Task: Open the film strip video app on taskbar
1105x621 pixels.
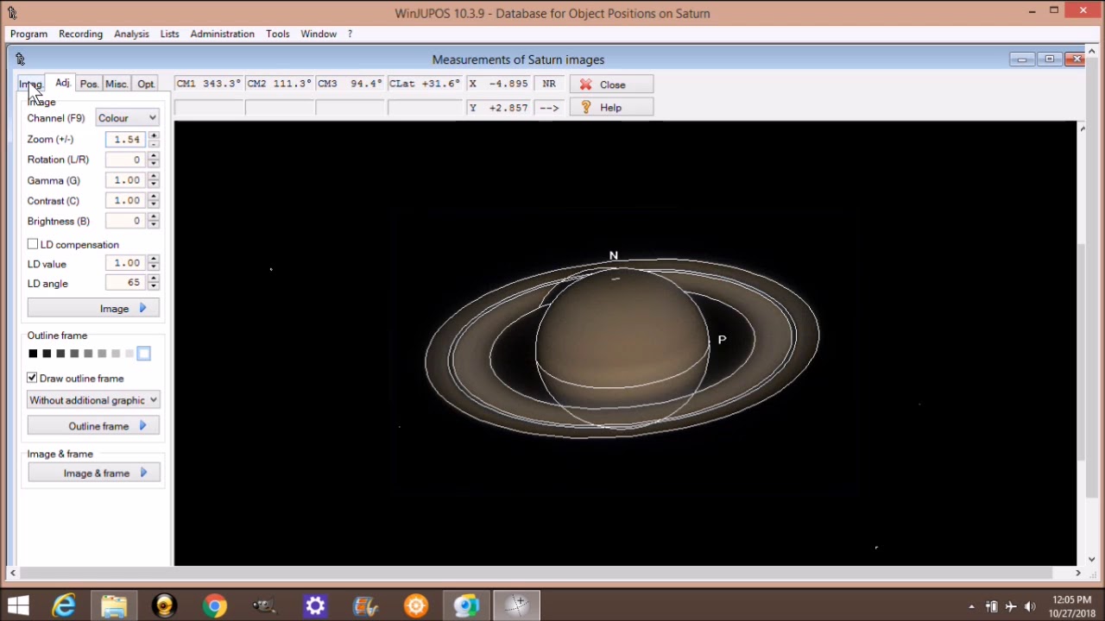Action: 365,605
